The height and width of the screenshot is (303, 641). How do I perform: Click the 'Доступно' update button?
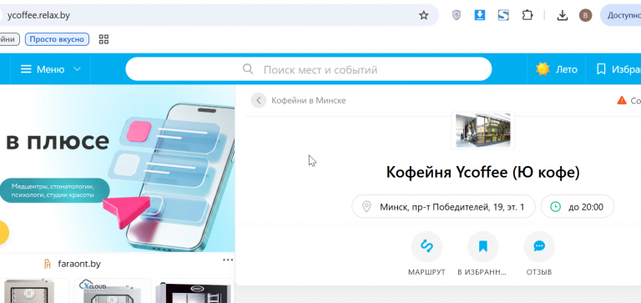coord(621,16)
